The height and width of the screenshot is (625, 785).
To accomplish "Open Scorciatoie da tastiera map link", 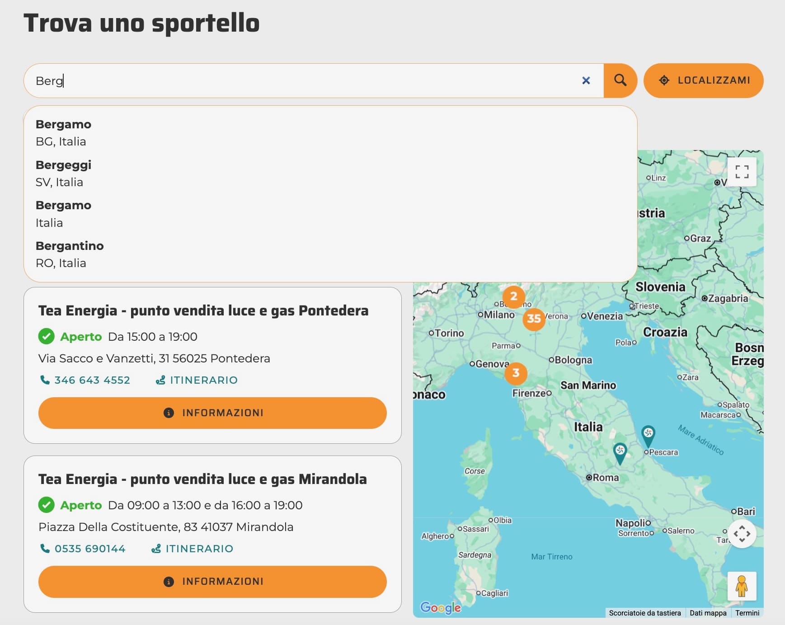I will tap(644, 613).
